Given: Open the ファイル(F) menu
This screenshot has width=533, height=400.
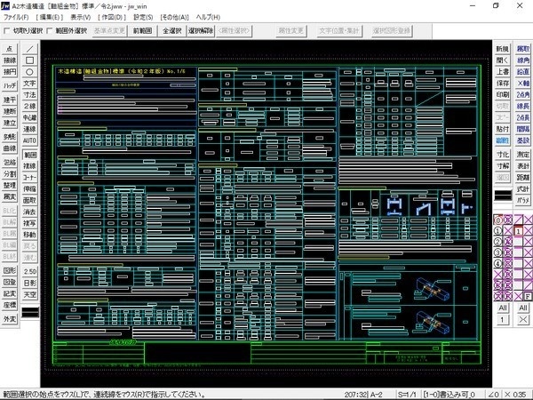Looking at the screenshot, I should (16, 17).
